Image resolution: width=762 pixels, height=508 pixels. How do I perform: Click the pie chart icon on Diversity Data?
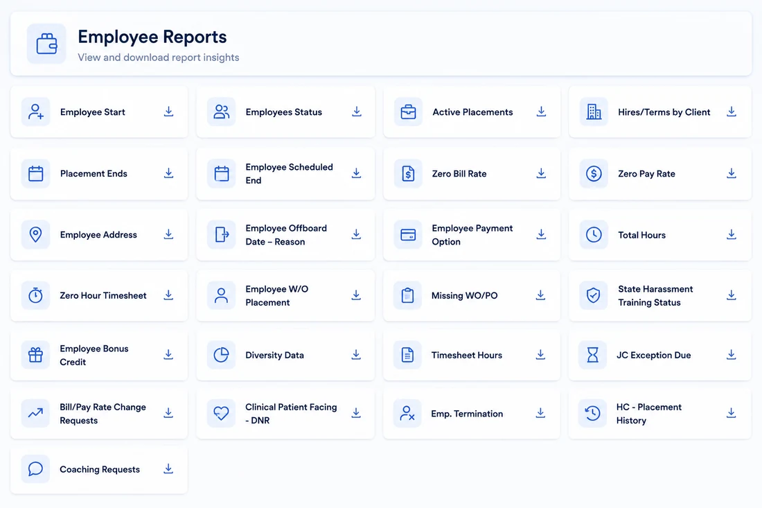(x=221, y=355)
